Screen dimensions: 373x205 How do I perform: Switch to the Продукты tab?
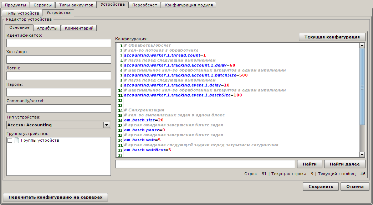(x=15, y=5)
